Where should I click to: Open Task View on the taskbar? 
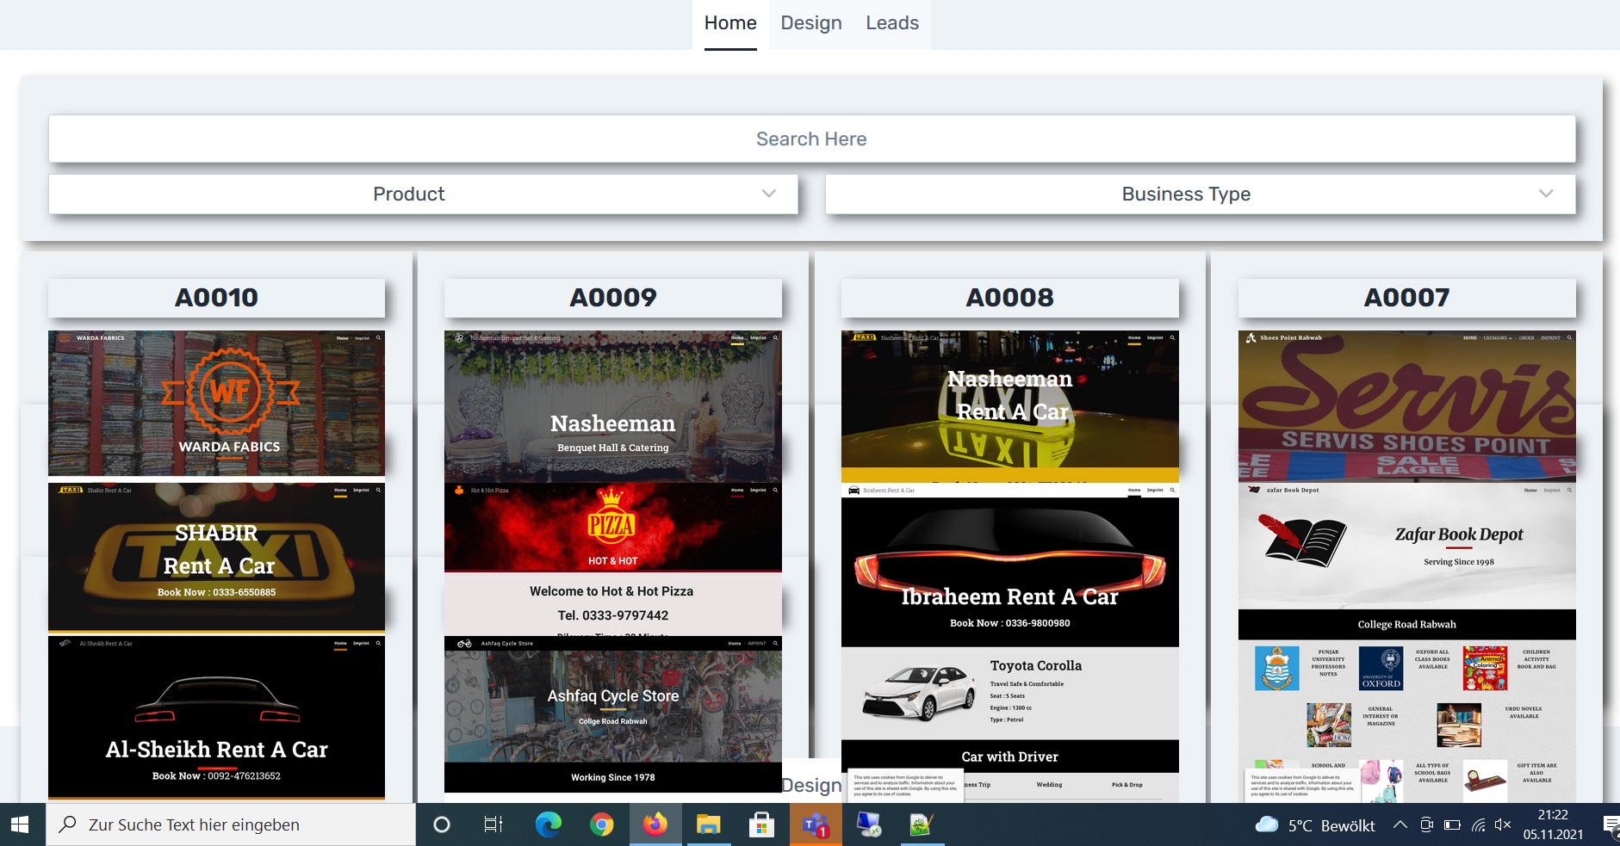tap(493, 824)
